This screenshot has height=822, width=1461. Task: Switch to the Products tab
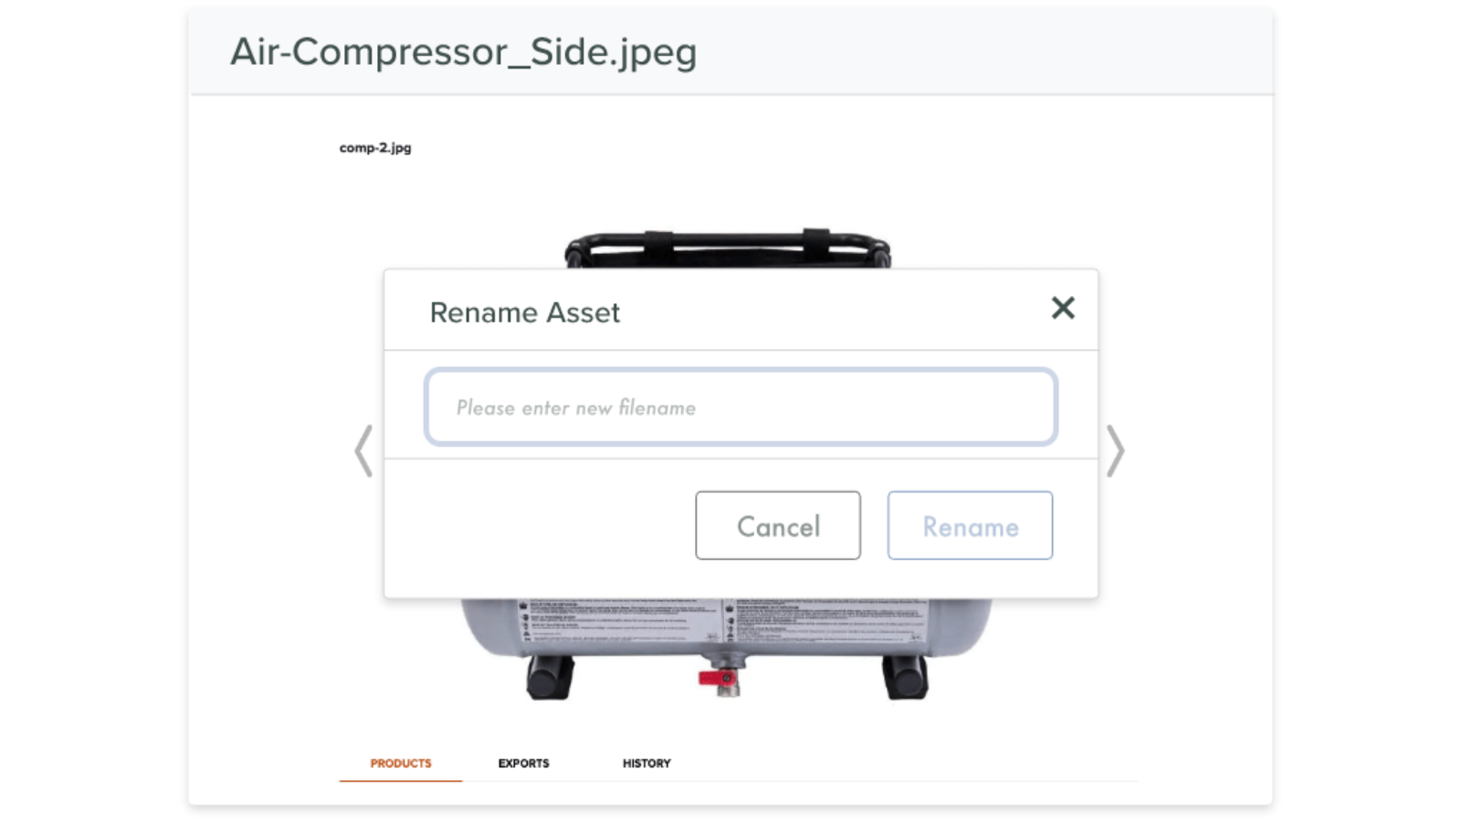[x=401, y=764]
